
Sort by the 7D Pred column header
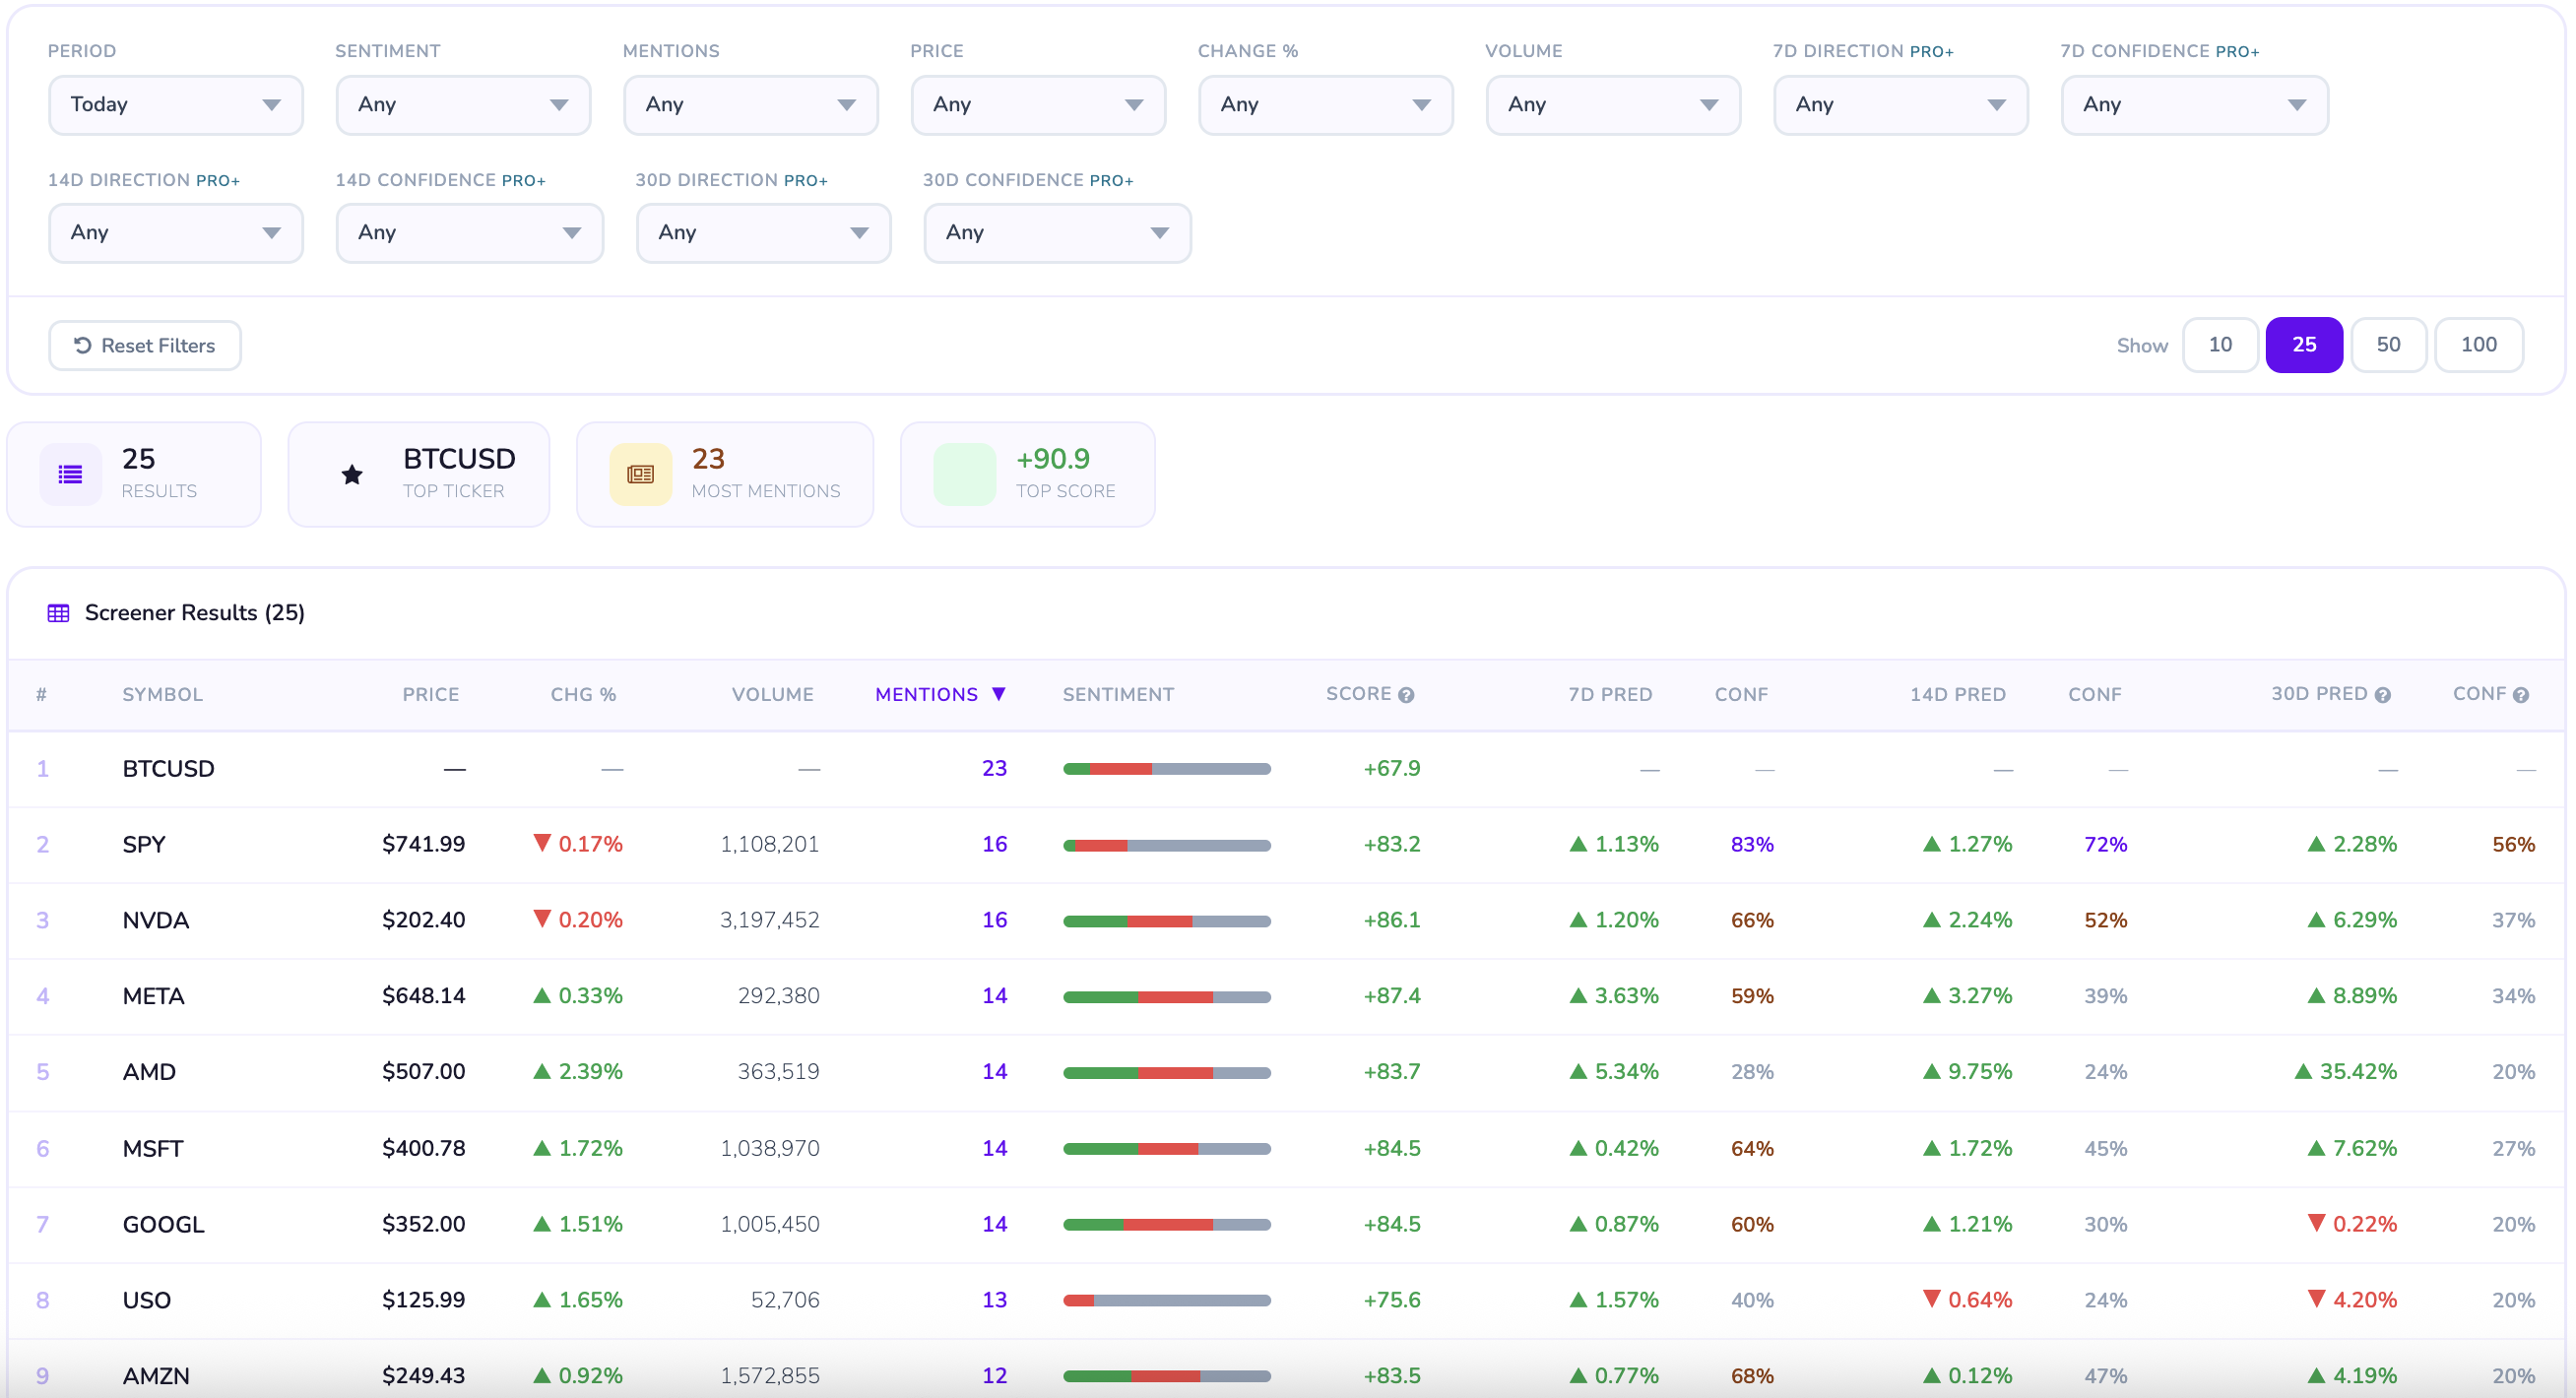coord(1610,695)
